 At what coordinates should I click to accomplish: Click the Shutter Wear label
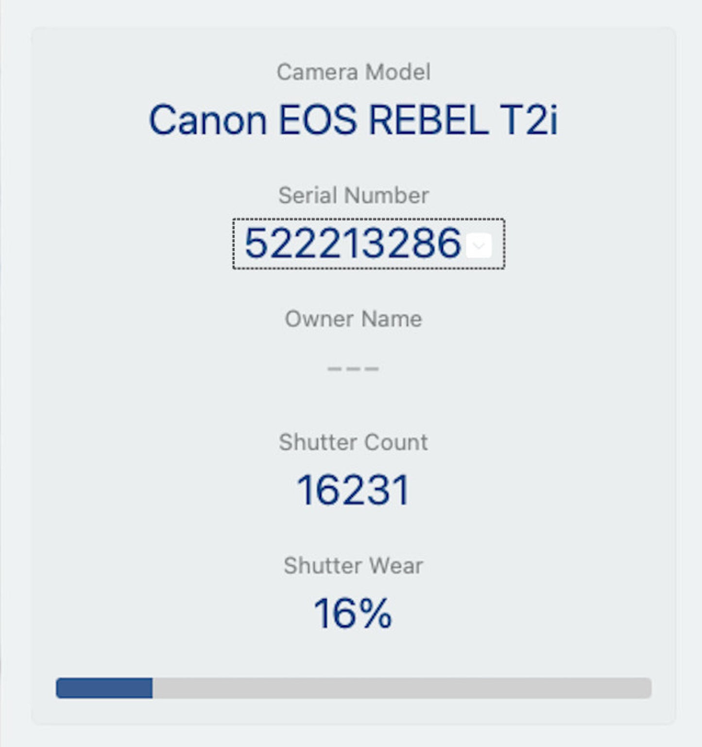tap(353, 566)
